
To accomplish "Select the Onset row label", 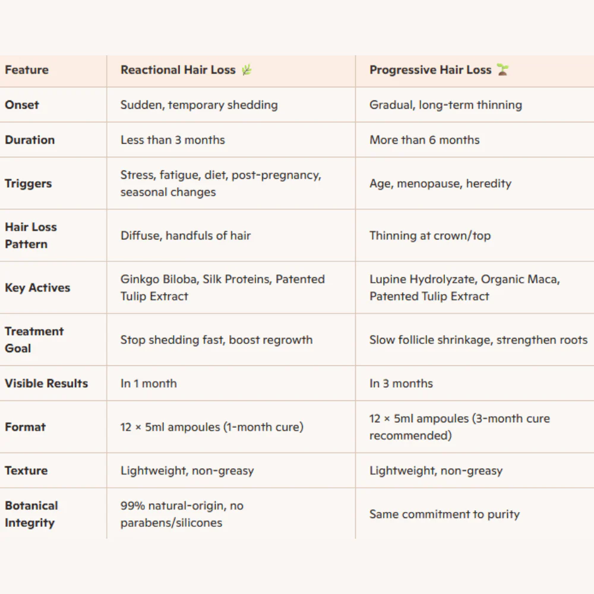I will (22, 105).
